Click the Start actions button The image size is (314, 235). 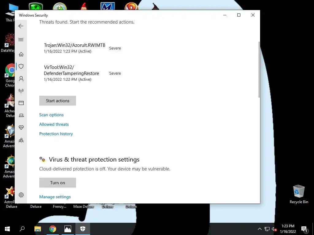click(x=57, y=101)
